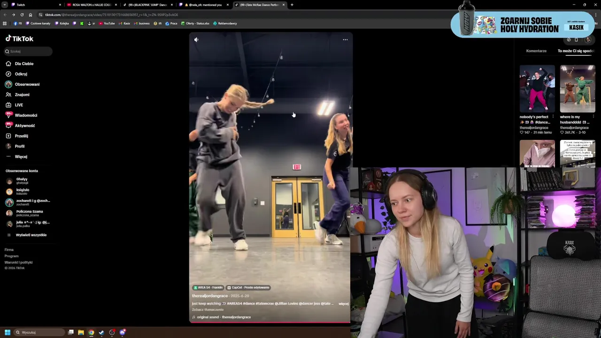This screenshot has width=601, height=338.
Task: Open browser apps grid icon
Action: click(x=5, y=23)
